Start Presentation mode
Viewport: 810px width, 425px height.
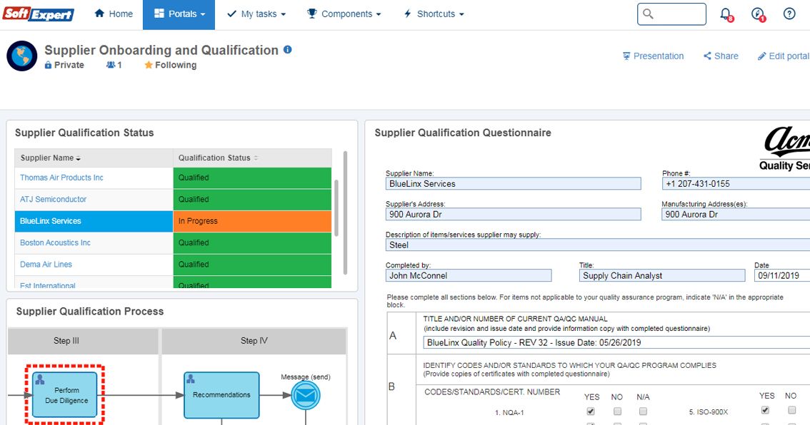tap(653, 56)
